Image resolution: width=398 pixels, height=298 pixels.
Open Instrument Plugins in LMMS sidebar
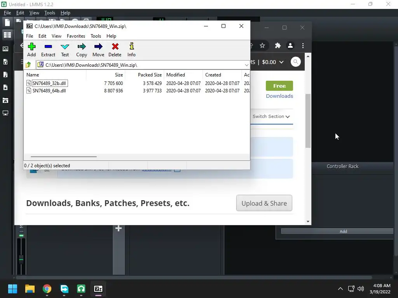click(x=5, y=49)
